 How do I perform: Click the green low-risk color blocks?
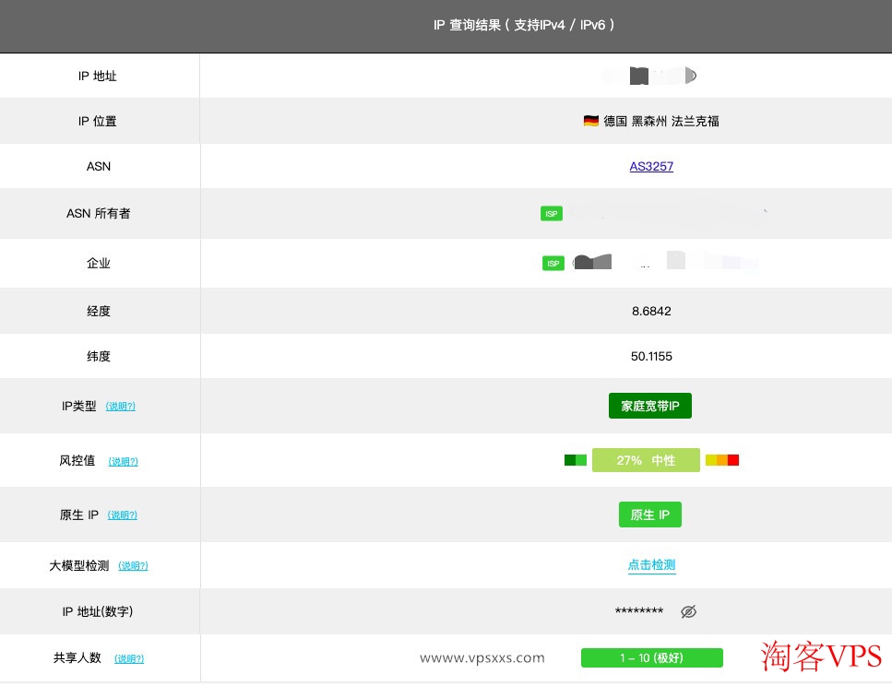pos(575,460)
